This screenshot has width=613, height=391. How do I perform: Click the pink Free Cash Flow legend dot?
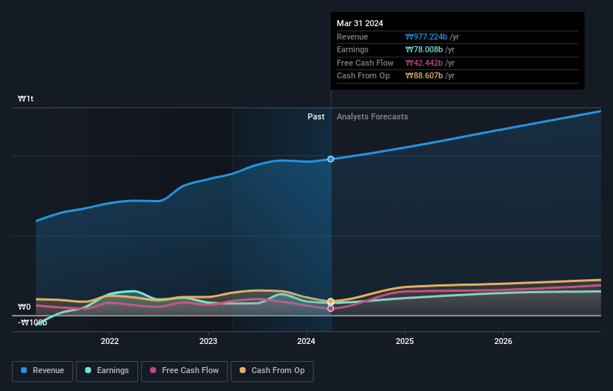coord(153,370)
